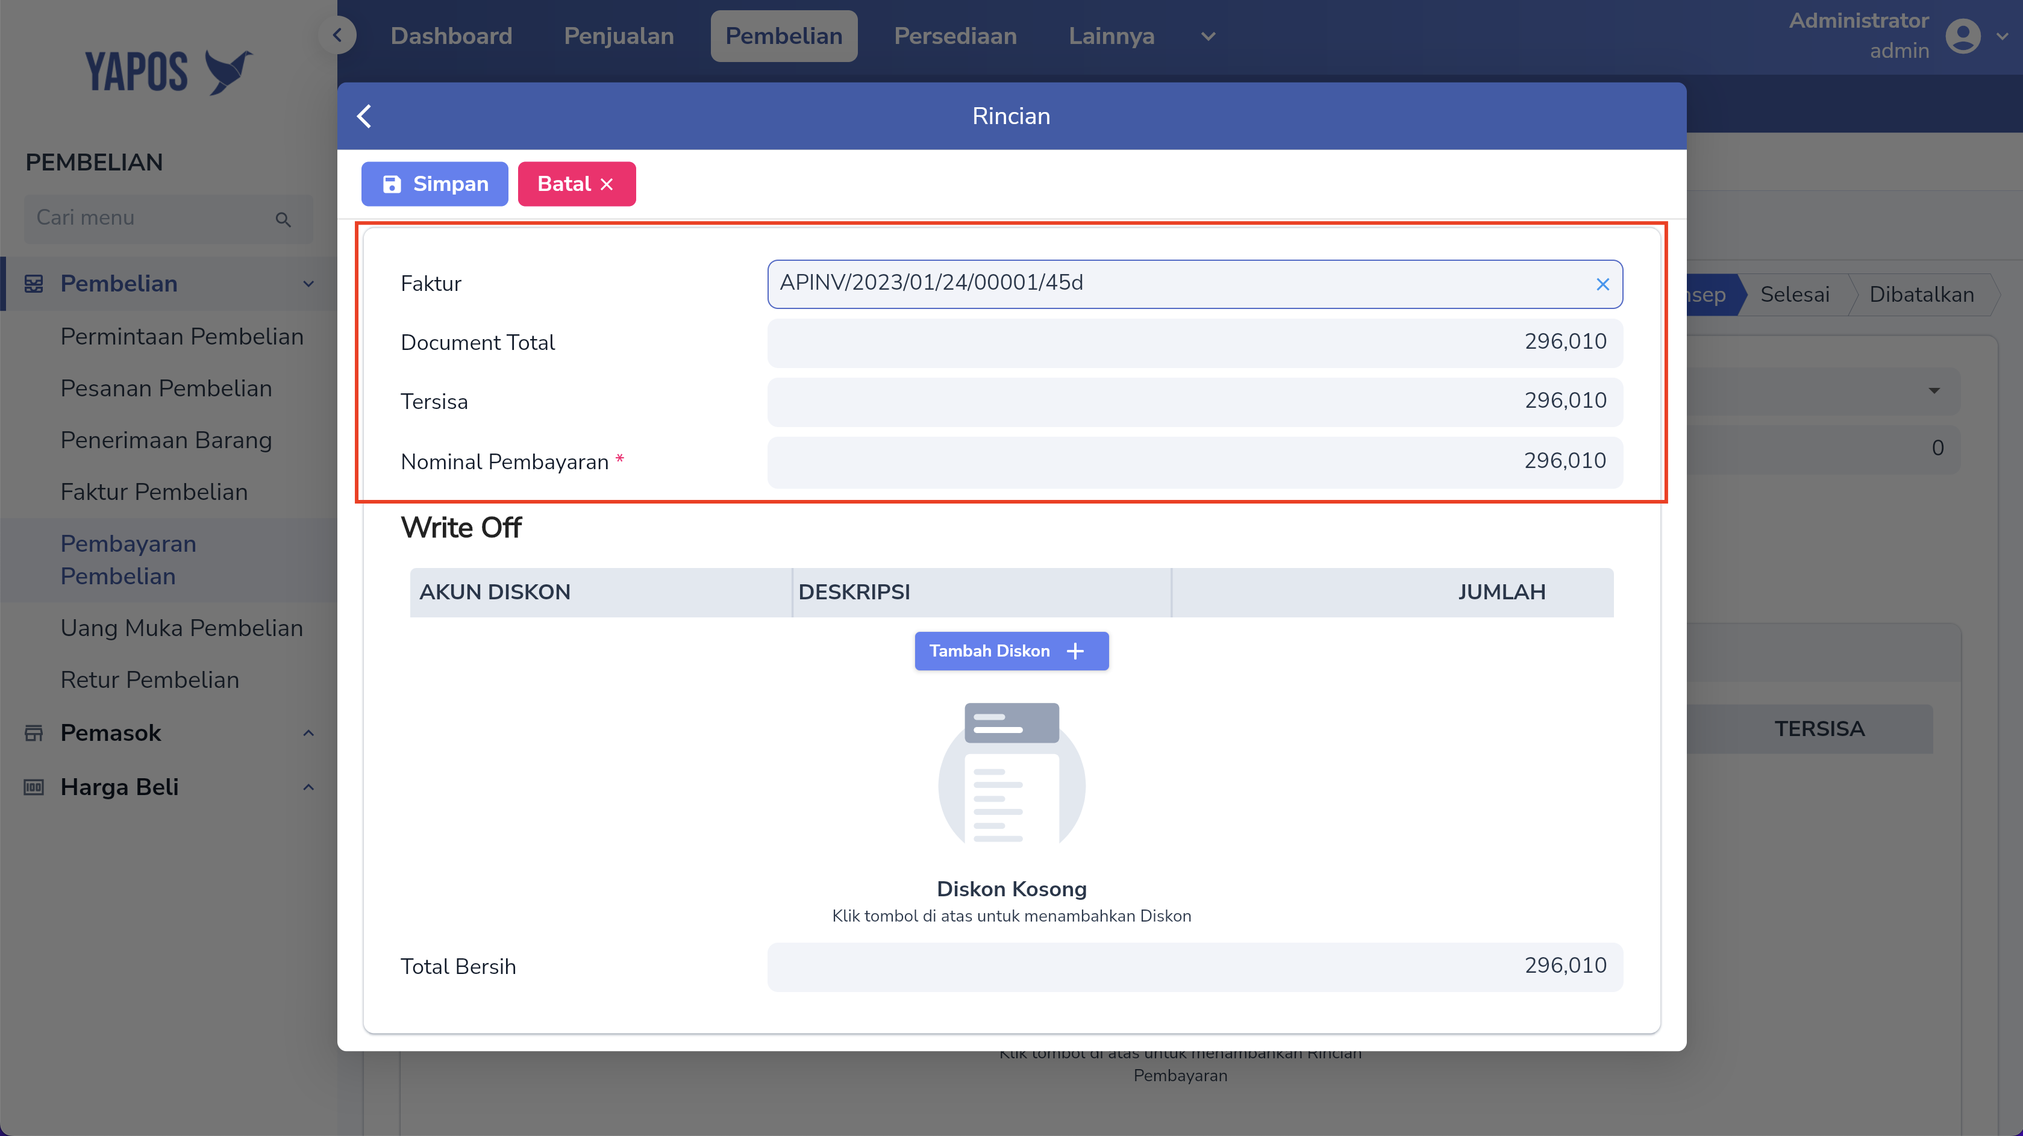Click the Batal button
Screen dimensions: 2023x1136
coord(577,184)
